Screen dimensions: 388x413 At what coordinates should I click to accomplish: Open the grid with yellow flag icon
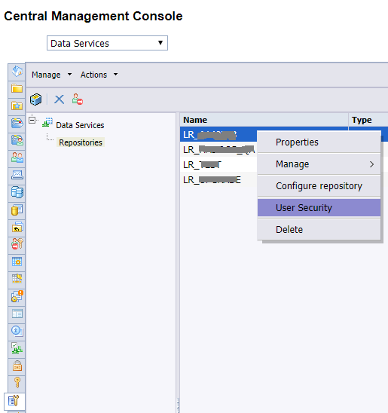click(17, 279)
